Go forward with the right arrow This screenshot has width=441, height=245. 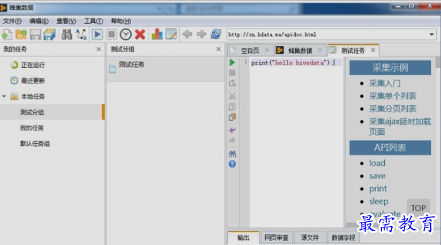click(202, 35)
